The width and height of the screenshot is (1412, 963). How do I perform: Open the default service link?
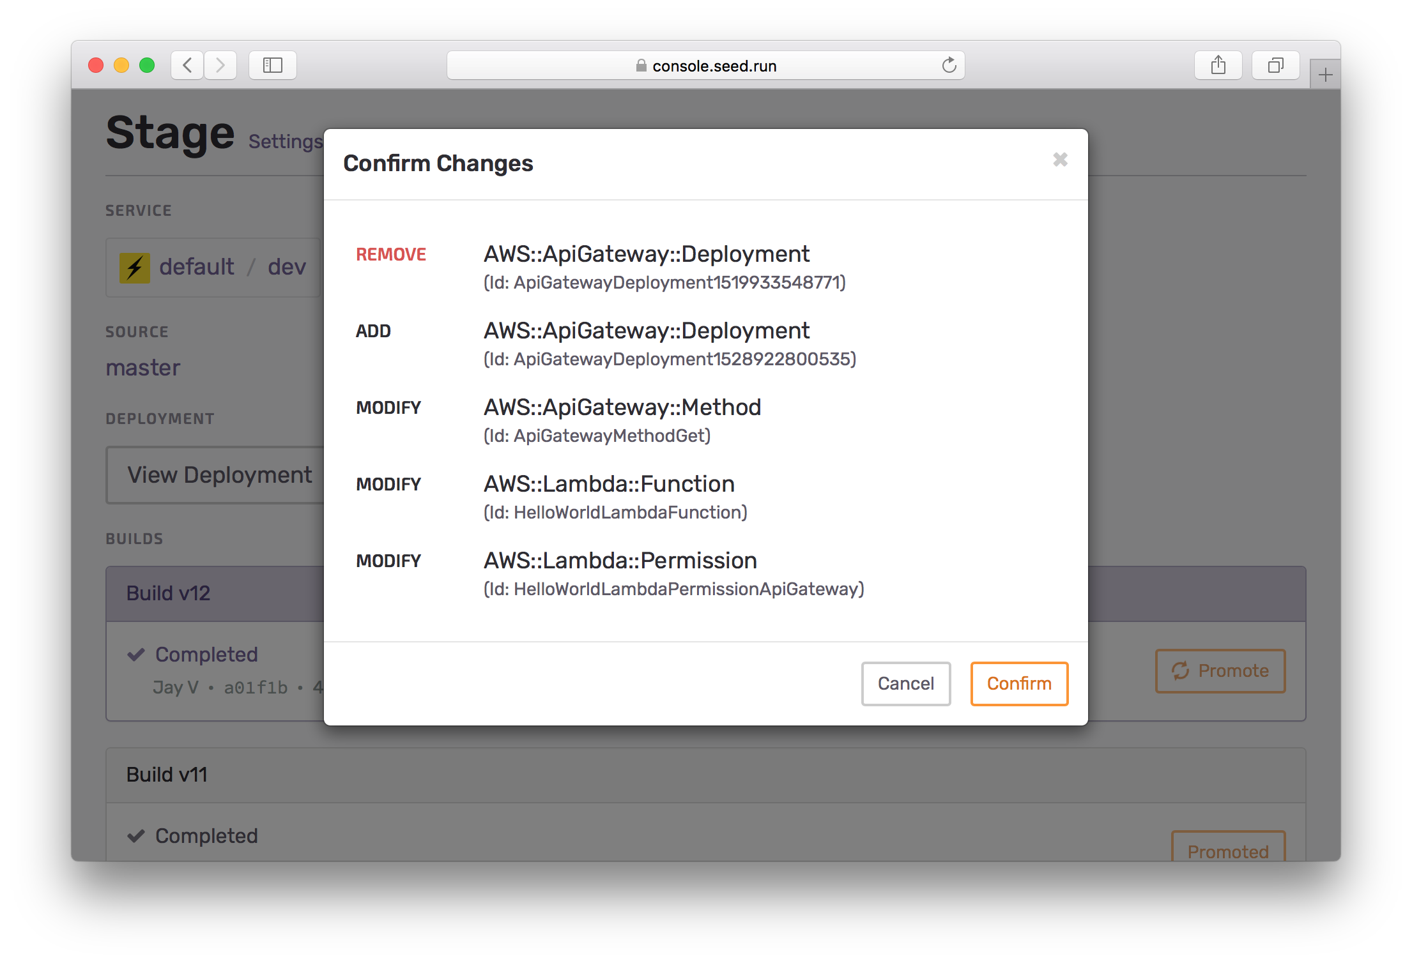click(x=197, y=267)
